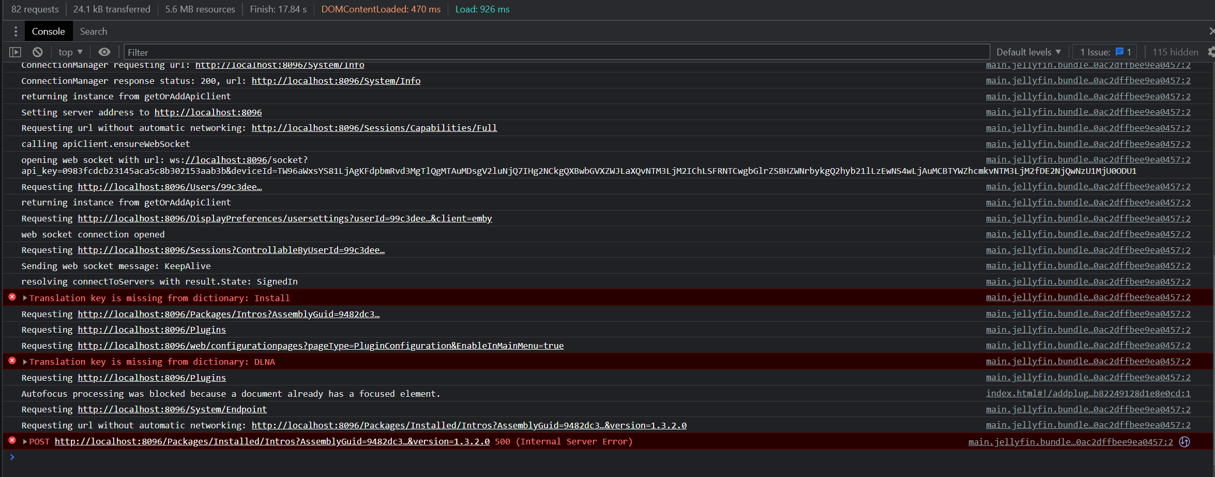
Task: Open the DevTools customization kebab menu
Action: point(15,31)
